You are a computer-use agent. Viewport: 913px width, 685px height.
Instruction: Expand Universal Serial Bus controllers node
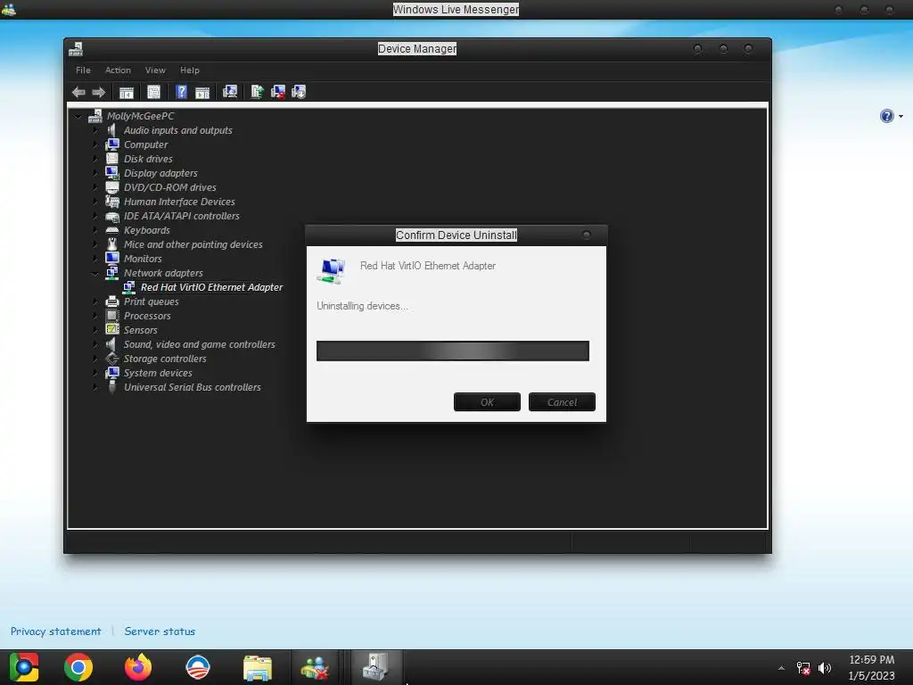[95, 387]
